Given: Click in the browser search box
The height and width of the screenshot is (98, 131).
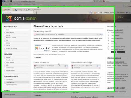Looking at the screenshot, I should point(117,1).
